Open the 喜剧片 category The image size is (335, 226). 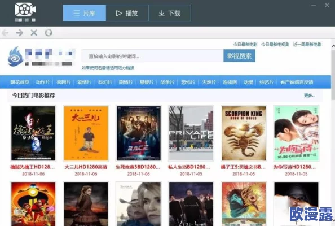pos(64,82)
